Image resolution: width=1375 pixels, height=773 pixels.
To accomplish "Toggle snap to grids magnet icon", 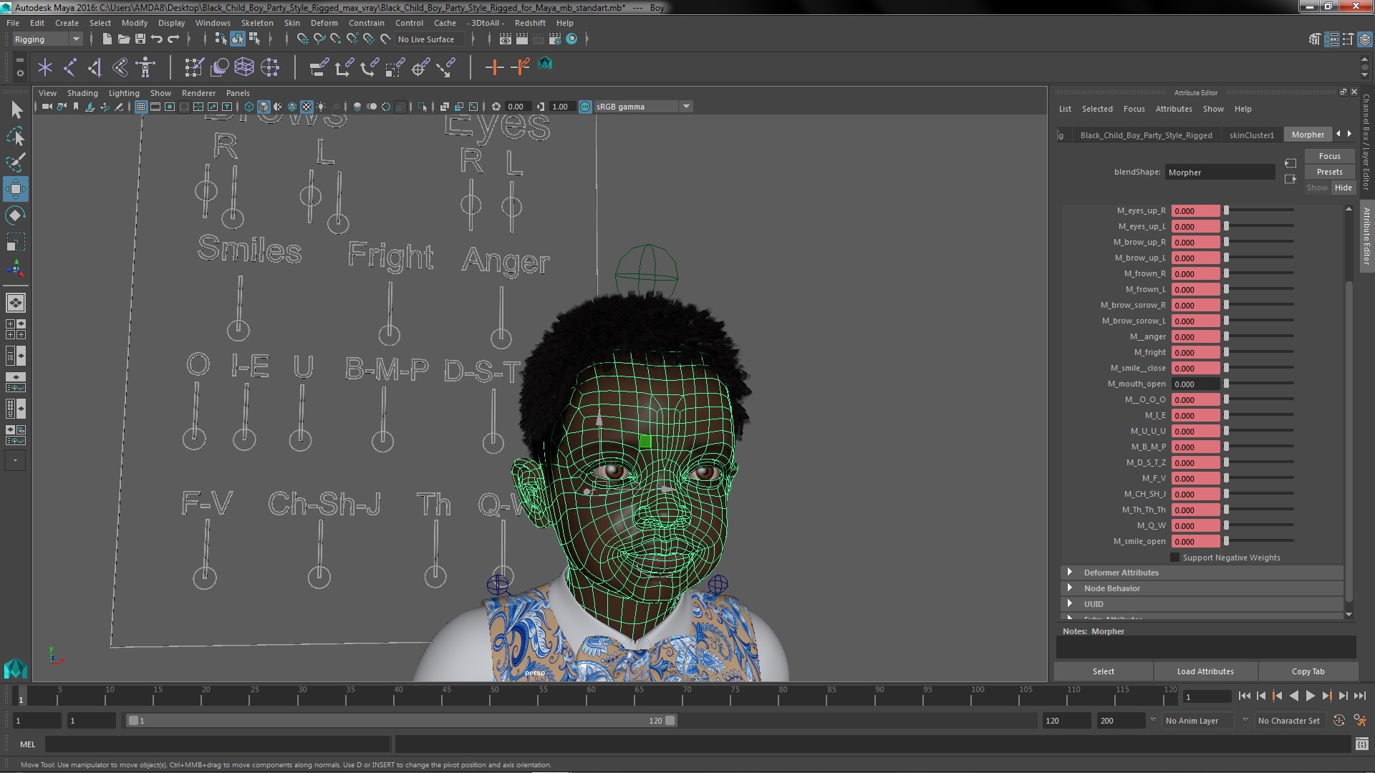I will (303, 39).
